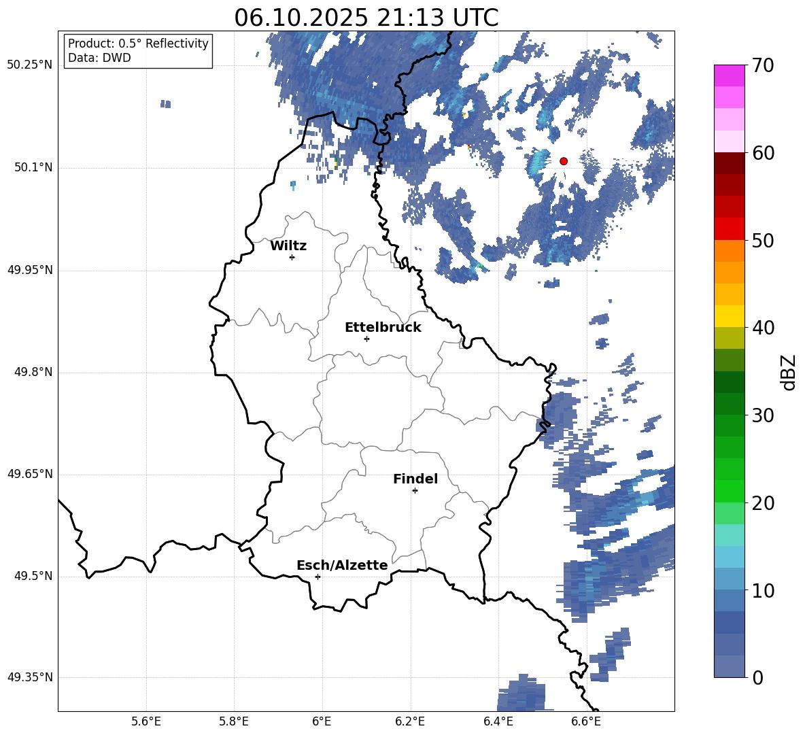Pick the slate blue band at the colorbar bottom

729,666
